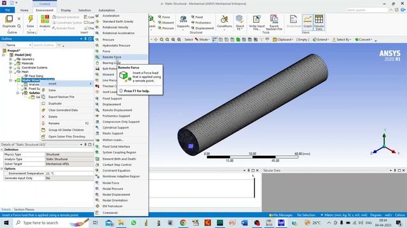Click the Supports icon in Structural group
Image resolution: width=407 pixels, height=228 pixels.
click(x=183, y=20)
